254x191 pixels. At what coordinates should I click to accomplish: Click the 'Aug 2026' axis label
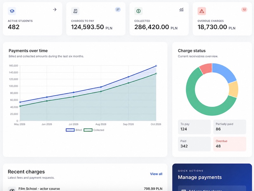101,124
